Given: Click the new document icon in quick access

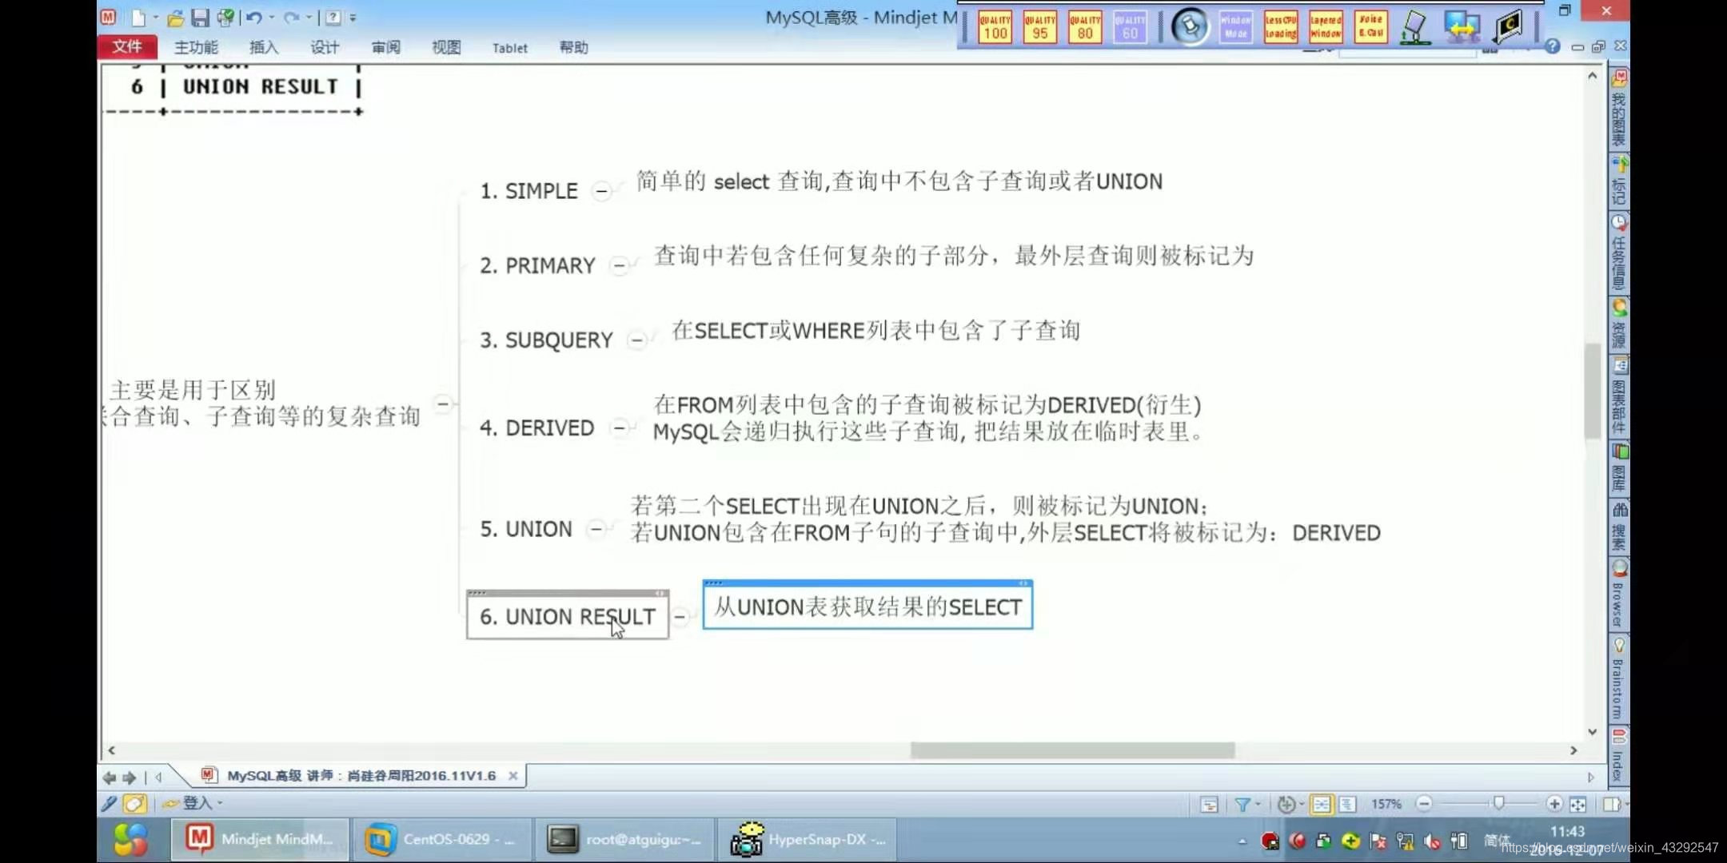Looking at the screenshot, I should [x=138, y=17].
